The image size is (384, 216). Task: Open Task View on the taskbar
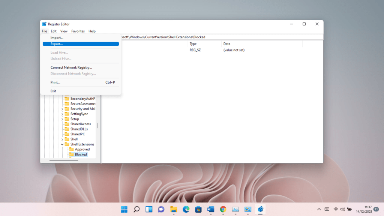(149, 209)
